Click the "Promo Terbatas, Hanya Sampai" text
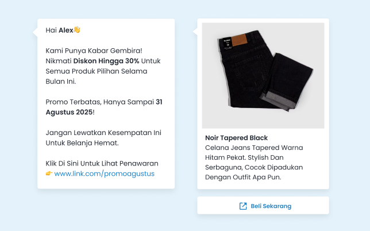 pos(100,102)
